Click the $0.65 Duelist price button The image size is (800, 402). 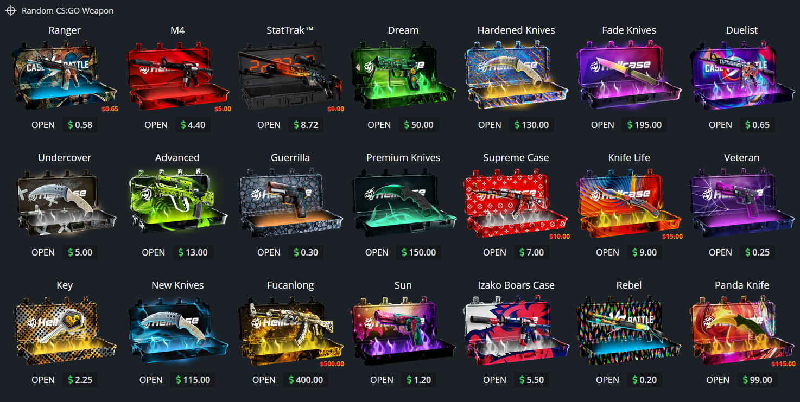(757, 125)
